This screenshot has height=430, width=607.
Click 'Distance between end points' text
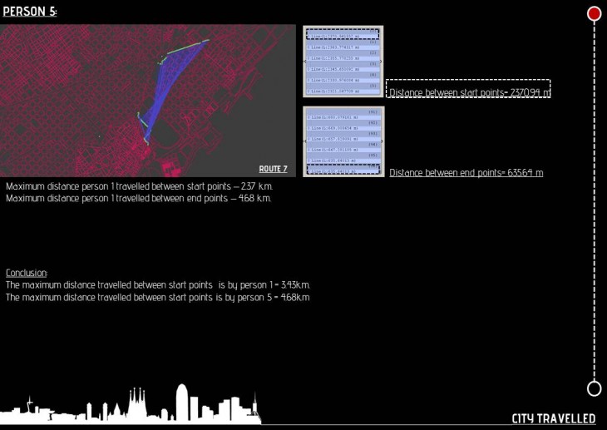point(466,173)
